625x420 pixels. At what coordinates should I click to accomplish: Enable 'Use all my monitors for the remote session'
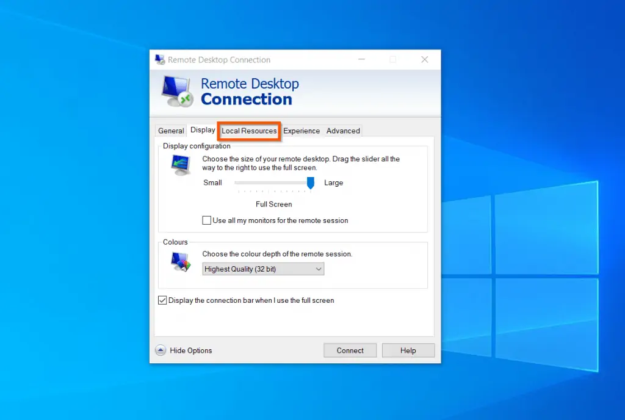pos(207,220)
